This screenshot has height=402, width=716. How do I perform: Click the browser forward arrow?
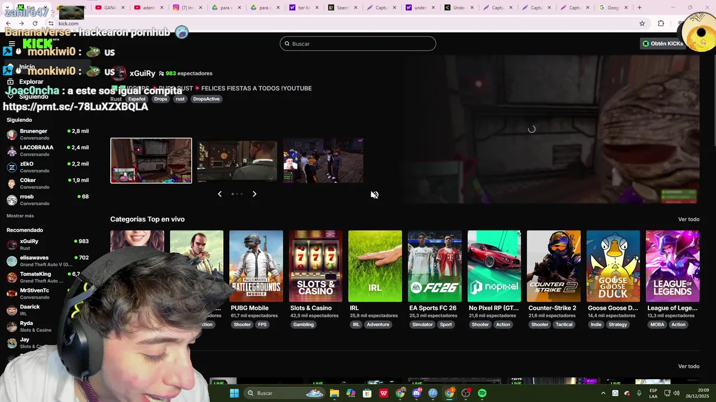point(21,23)
